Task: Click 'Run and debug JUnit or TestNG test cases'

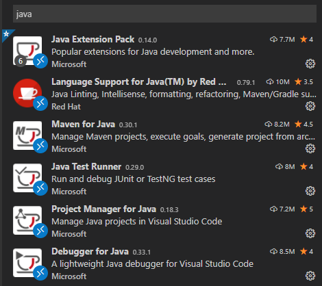Action: coord(134,179)
